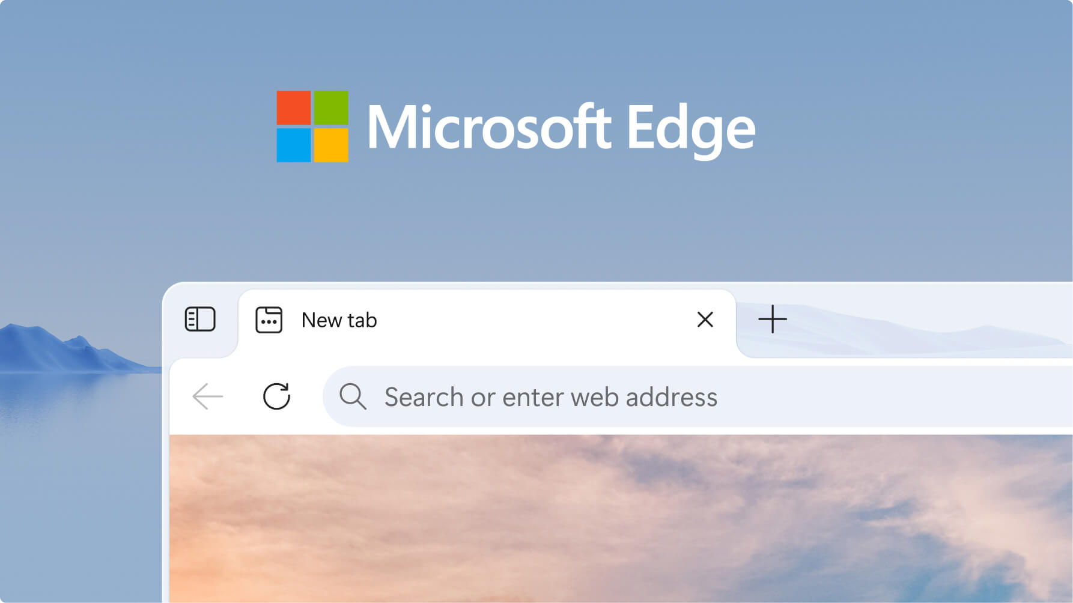Go back with the left arrow

[x=208, y=396]
